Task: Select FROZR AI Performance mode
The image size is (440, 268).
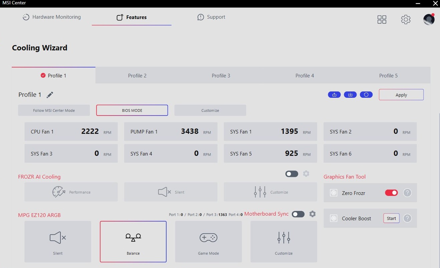Action: [x=71, y=192]
